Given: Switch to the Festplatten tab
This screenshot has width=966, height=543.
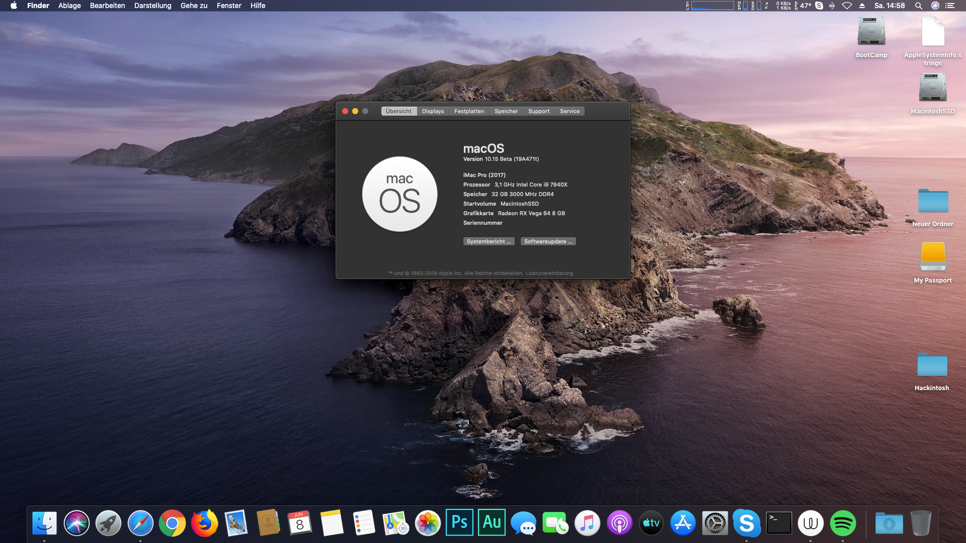Looking at the screenshot, I should (x=469, y=111).
